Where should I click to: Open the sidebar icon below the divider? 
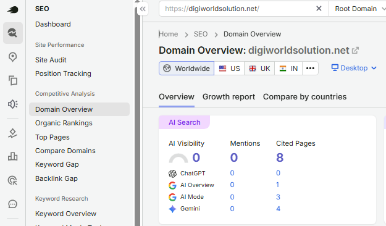[x=13, y=133]
